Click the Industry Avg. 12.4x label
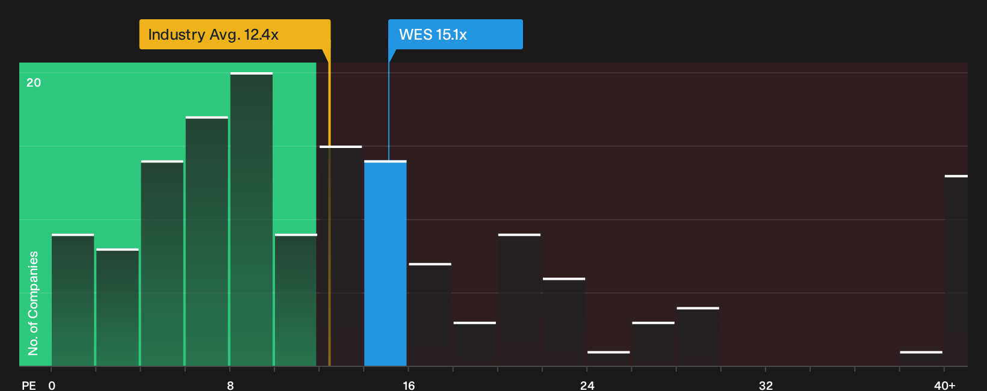The width and height of the screenshot is (987, 391). 235,34
